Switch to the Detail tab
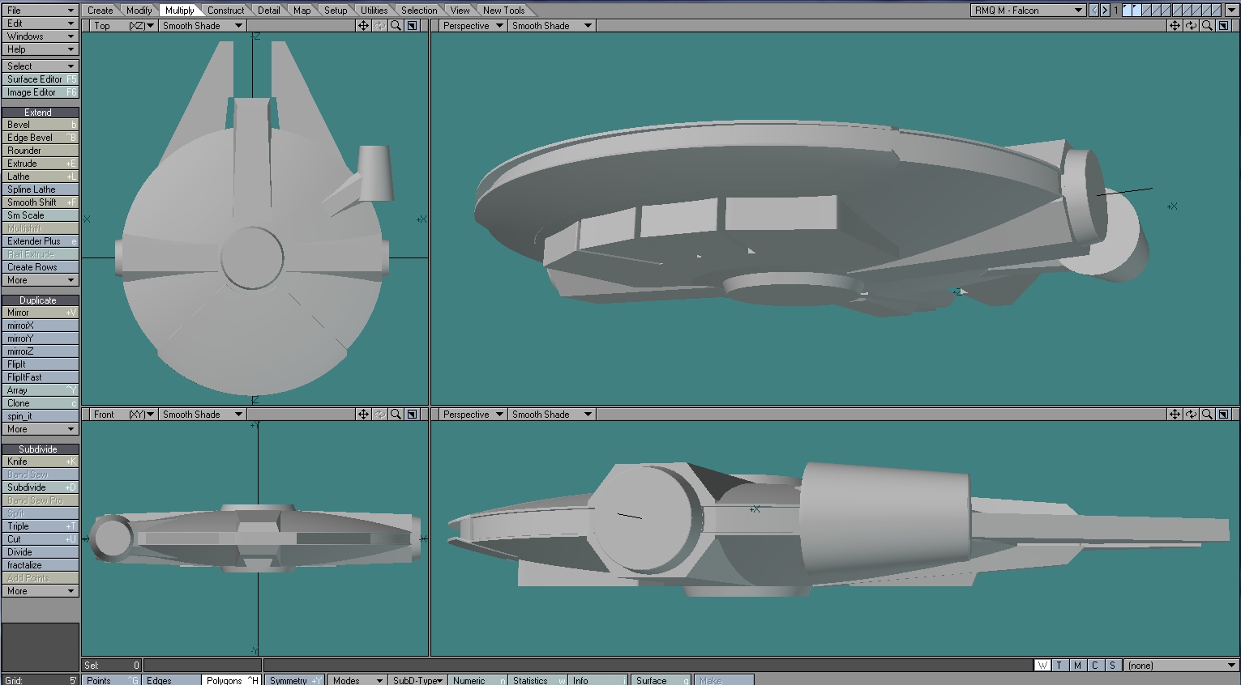Image resolution: width=1241 pixels, height=685 pixels. click(x=268, y=11)
